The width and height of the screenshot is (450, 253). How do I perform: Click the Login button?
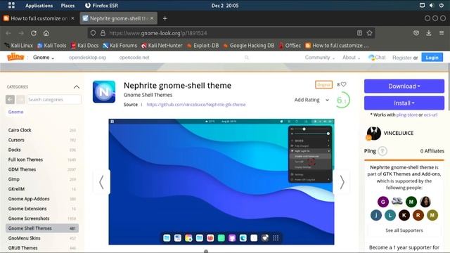[x=432, y=58]
